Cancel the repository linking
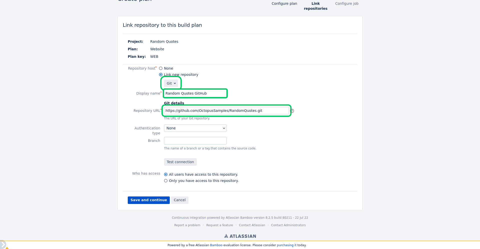The height and width of the screenshot is (249, 480). pyautogui.click(x=179, y=200)
